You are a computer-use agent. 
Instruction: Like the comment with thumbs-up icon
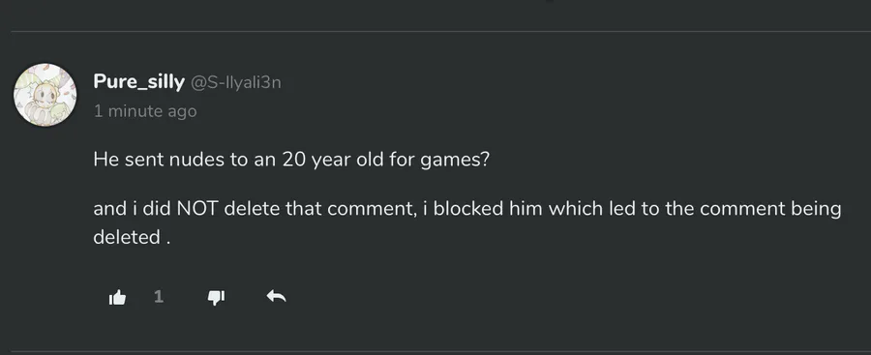coord(117,297)
